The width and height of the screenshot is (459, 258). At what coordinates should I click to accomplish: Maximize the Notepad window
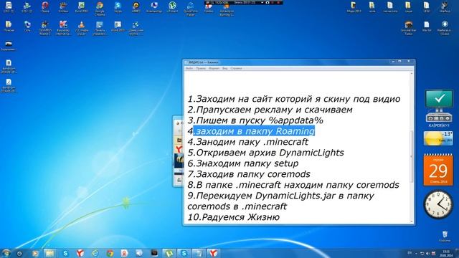click(399, 62)
